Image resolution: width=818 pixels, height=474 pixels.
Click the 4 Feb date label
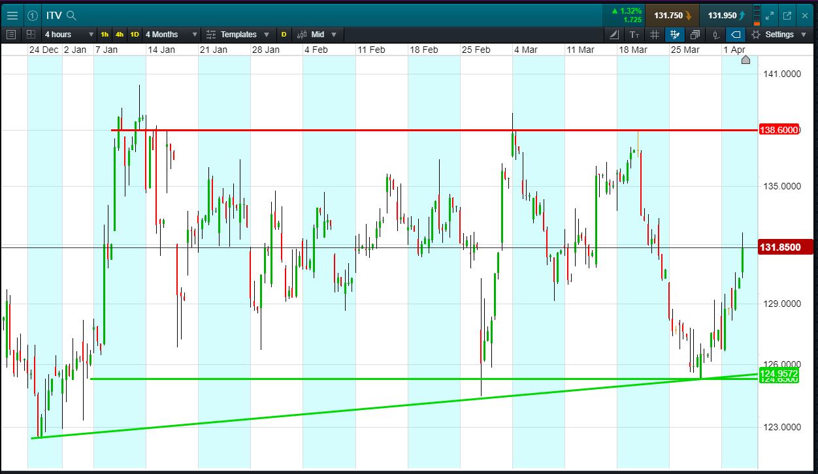click(x=316, y=50)
